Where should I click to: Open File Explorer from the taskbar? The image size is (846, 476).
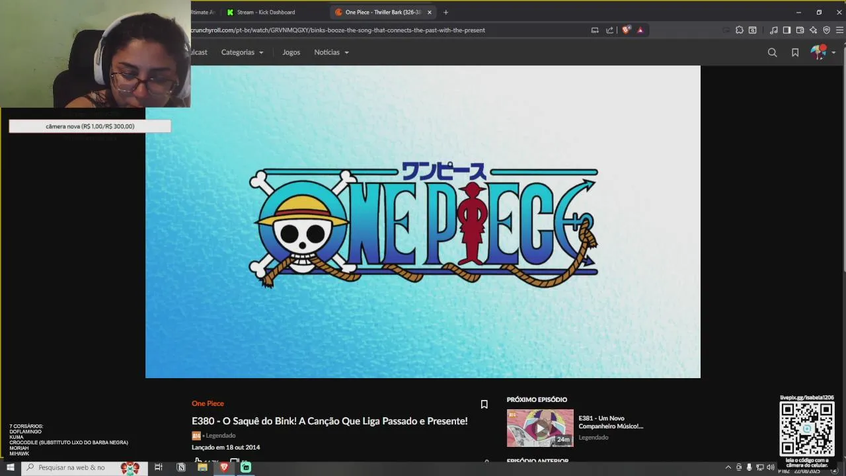point(202,467)
